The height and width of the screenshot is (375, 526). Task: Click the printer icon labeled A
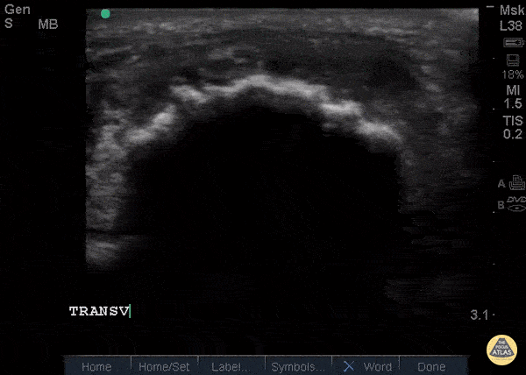click(x=517, y=182)
